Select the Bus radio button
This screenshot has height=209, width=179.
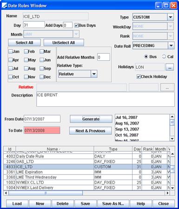146,56
